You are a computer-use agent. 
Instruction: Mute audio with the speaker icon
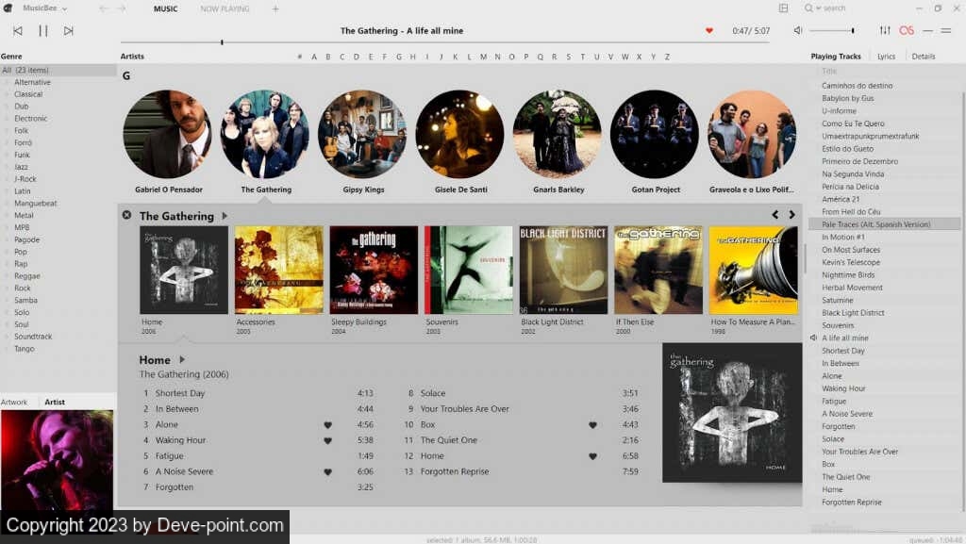point(798,31)
